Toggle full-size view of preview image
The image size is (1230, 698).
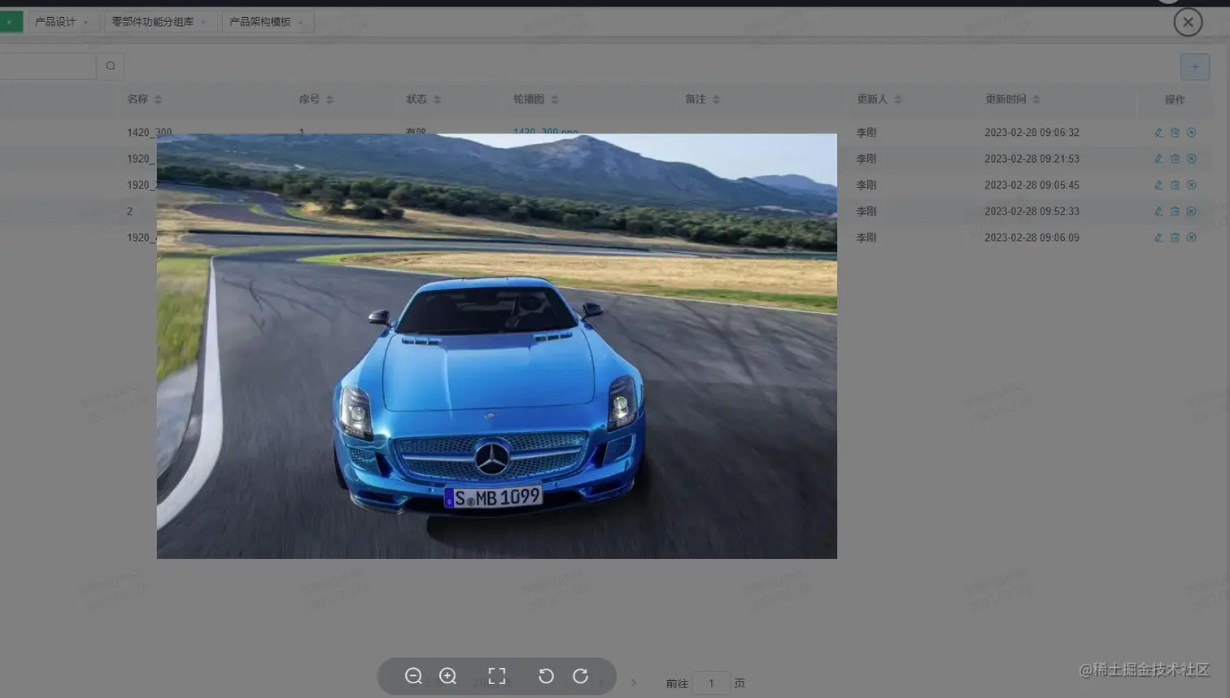pos(497,676)
